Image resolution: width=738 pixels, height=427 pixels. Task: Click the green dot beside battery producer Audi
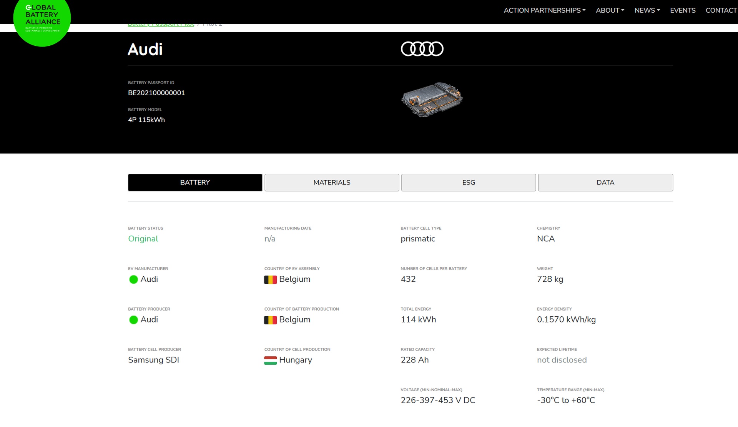[133, 320]
